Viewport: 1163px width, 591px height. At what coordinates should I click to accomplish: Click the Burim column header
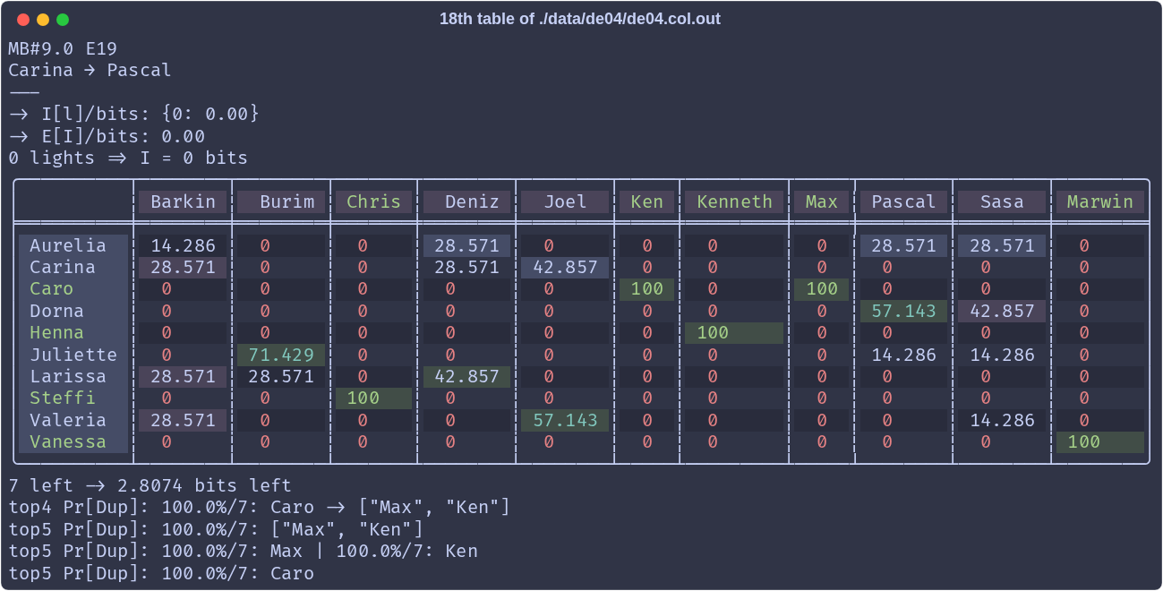point(281,201)
